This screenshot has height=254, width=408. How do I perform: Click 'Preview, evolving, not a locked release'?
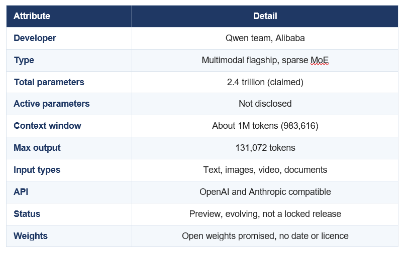tap(265, 214)
